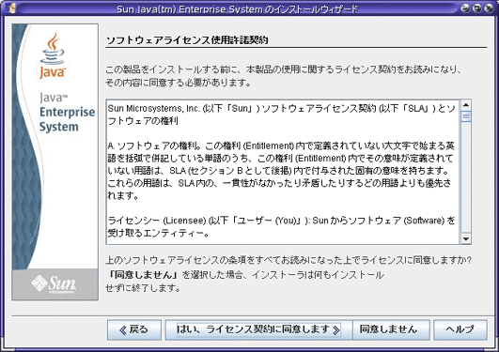Screen dimensions: 499x352
Task: Decline with 同意しません button
Action: pos(391,329)
